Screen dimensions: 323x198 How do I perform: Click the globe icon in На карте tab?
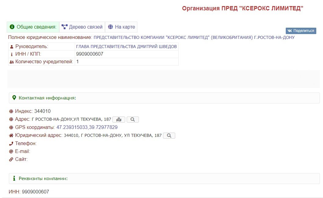point(111,27)
